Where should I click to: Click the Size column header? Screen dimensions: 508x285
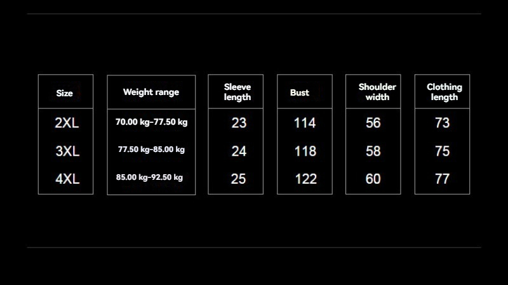[65, 93]
